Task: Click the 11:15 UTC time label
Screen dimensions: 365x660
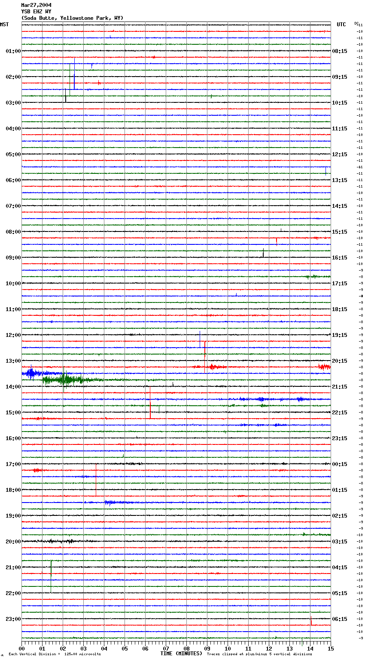Action: pyautogui.click(x=340, y=129)
